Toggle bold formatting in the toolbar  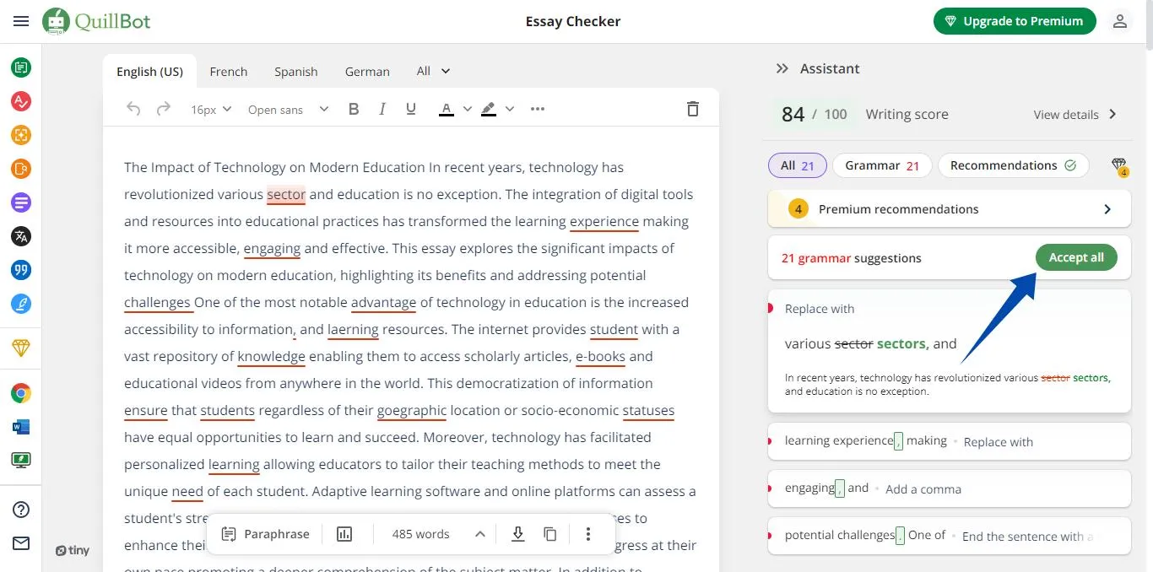pyautogui.click(x=354, y=108)
